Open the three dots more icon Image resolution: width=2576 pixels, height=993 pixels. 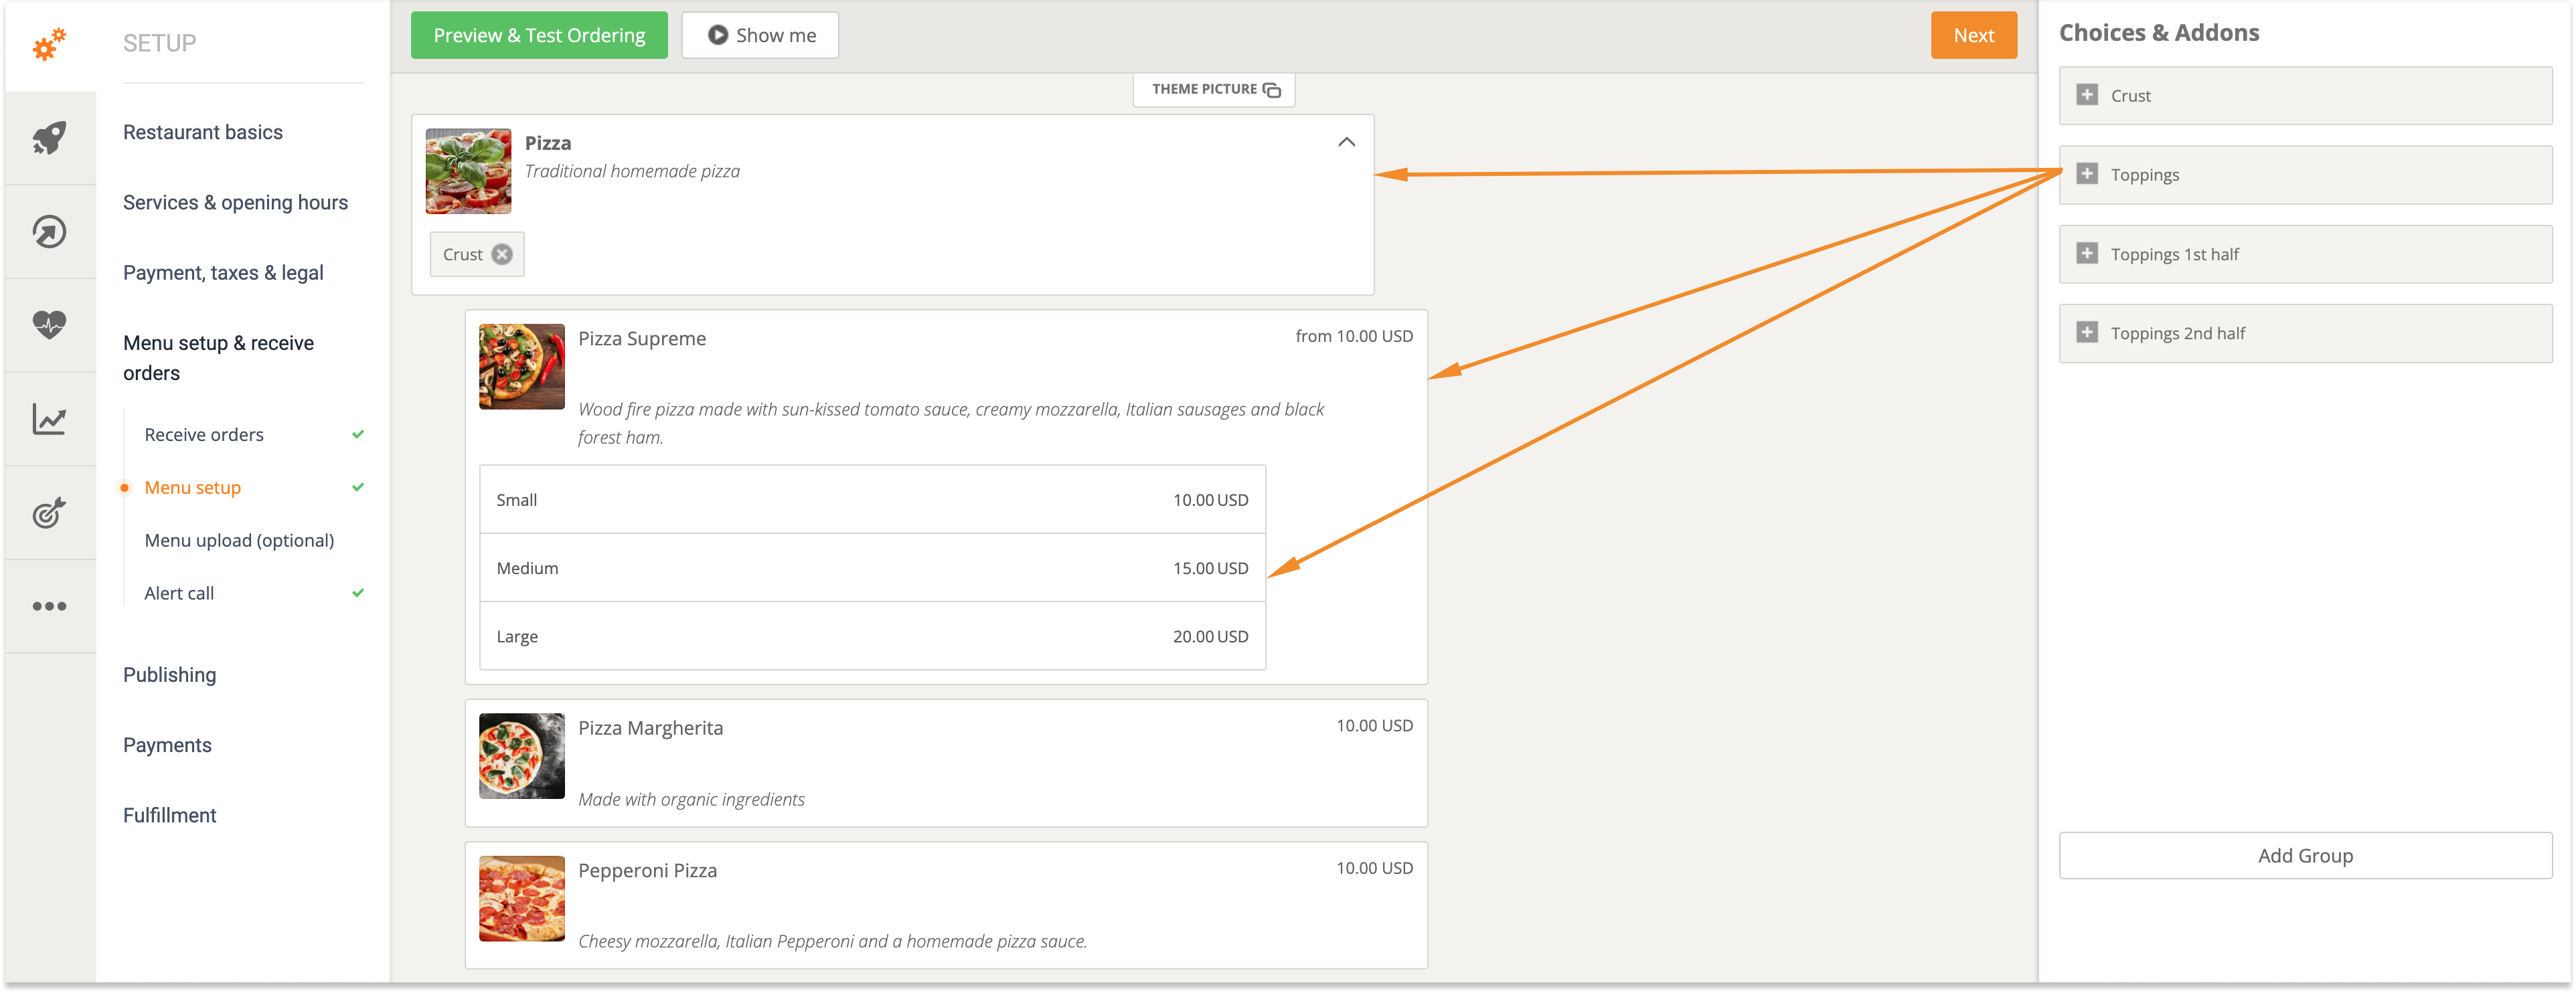[49, 606]
